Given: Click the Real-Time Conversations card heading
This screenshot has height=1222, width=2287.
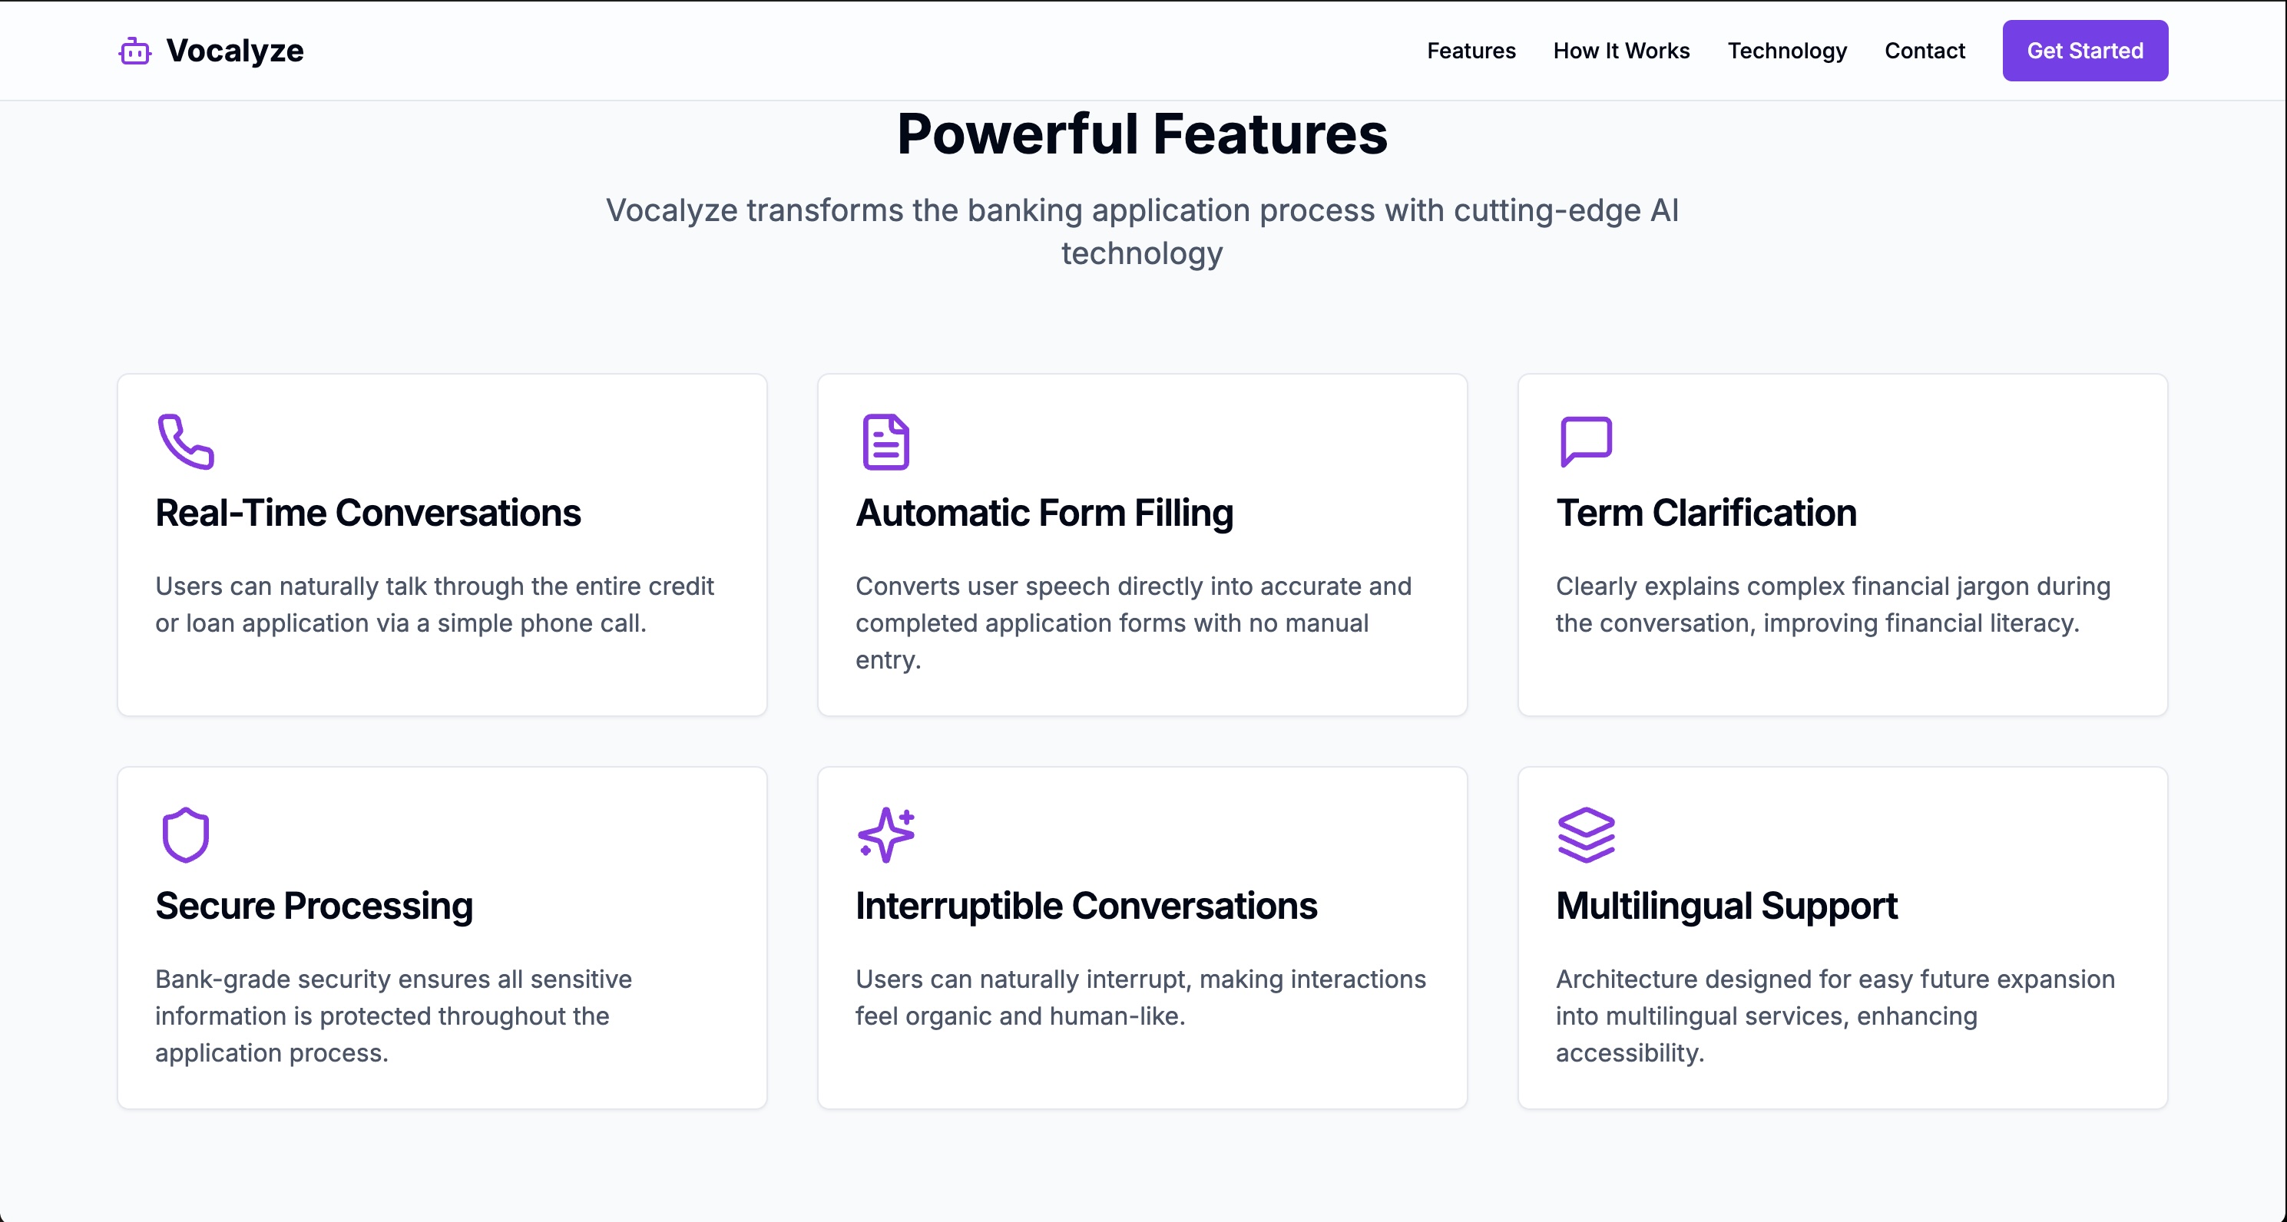Looking at the screenshot, I should coord(368,513).
